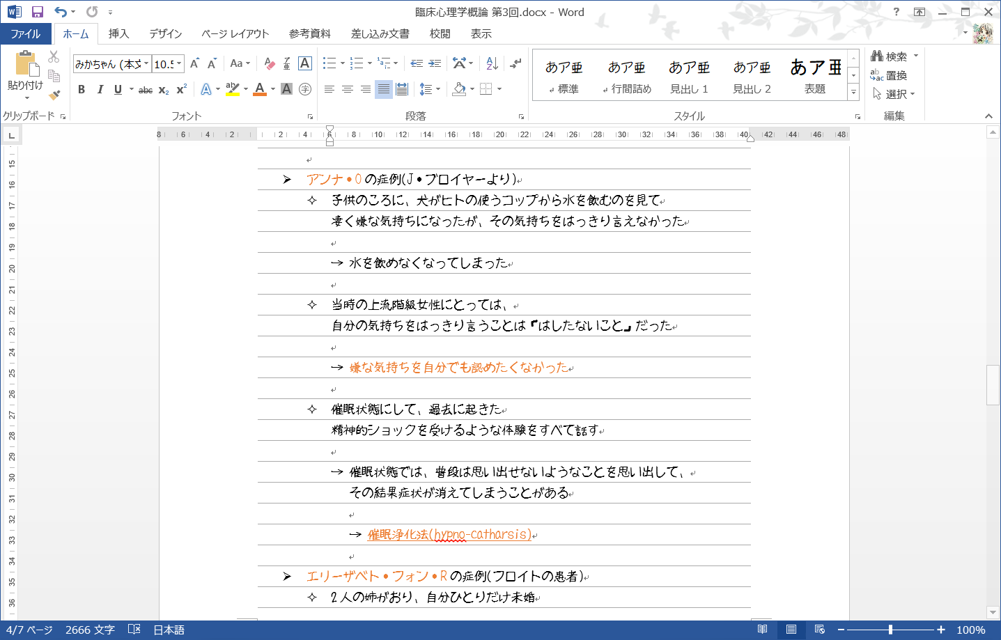The width and height of the screenshot is (1001, 640).
Task: Undo the last action
Action: point(61,12)
